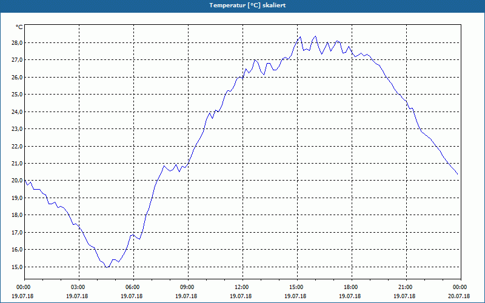Click the '00:00' label dated 20.07.18
485x303 pixels.
(460, 287)
